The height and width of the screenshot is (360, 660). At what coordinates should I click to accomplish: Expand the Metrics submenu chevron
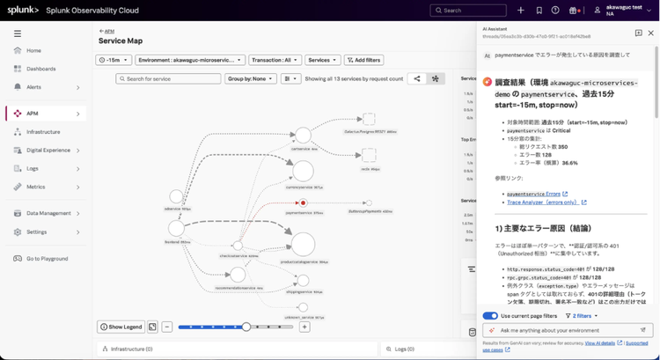[x=77, y=187]
